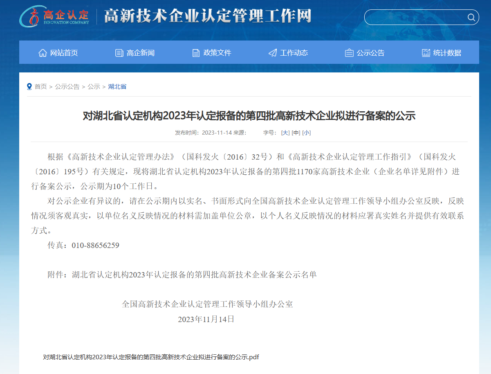Click the paper plane icon beside 工作动态
Screen dimensions: 491x374
[x=273, y=53]
